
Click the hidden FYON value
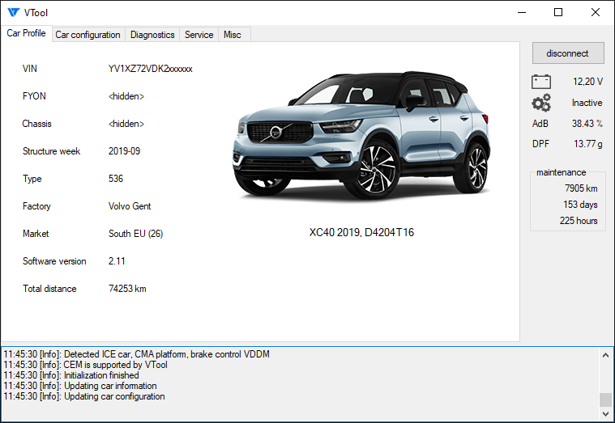pos(126,96)
